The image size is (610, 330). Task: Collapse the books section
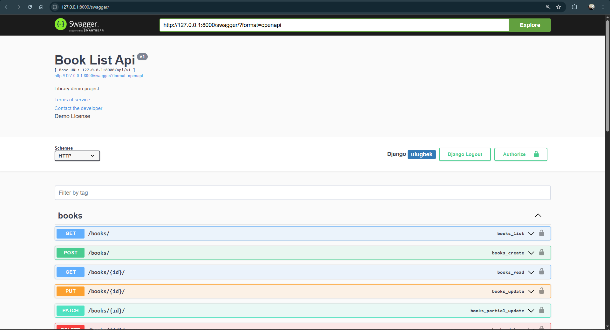click(x=538, y=215)
